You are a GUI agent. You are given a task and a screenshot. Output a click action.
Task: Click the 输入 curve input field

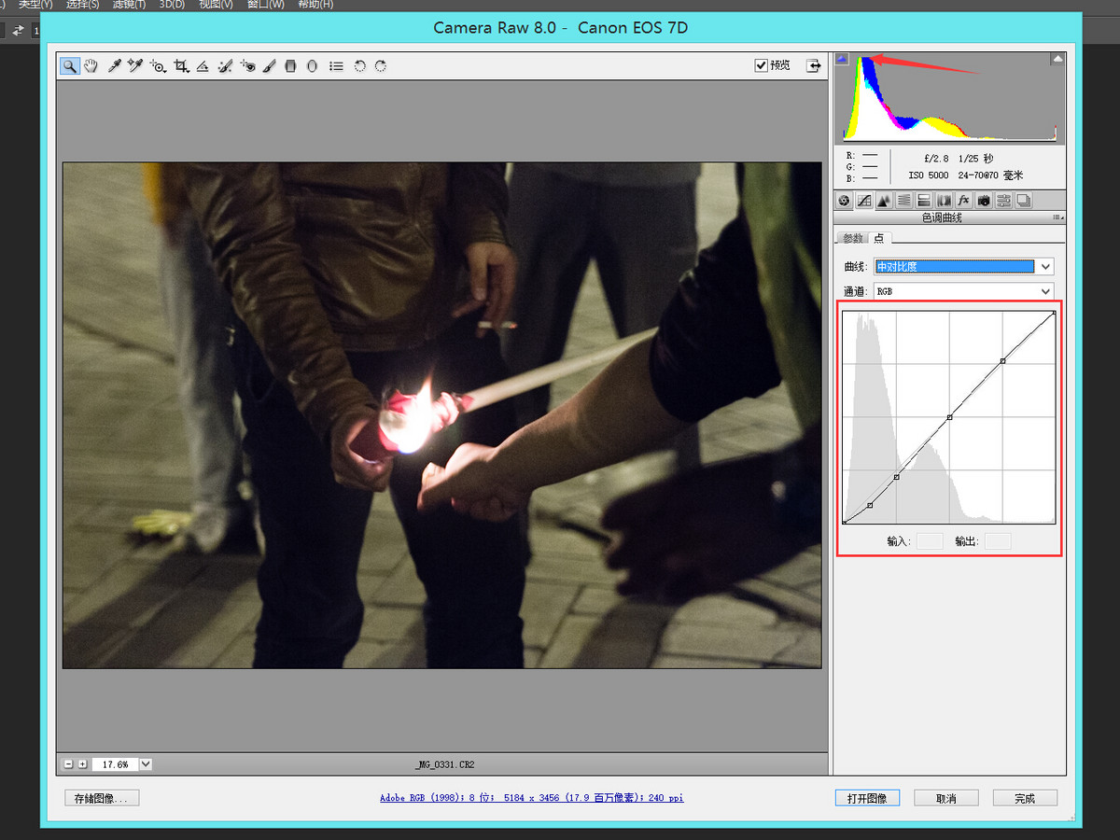pyautogui.click(x=929, y=541)
